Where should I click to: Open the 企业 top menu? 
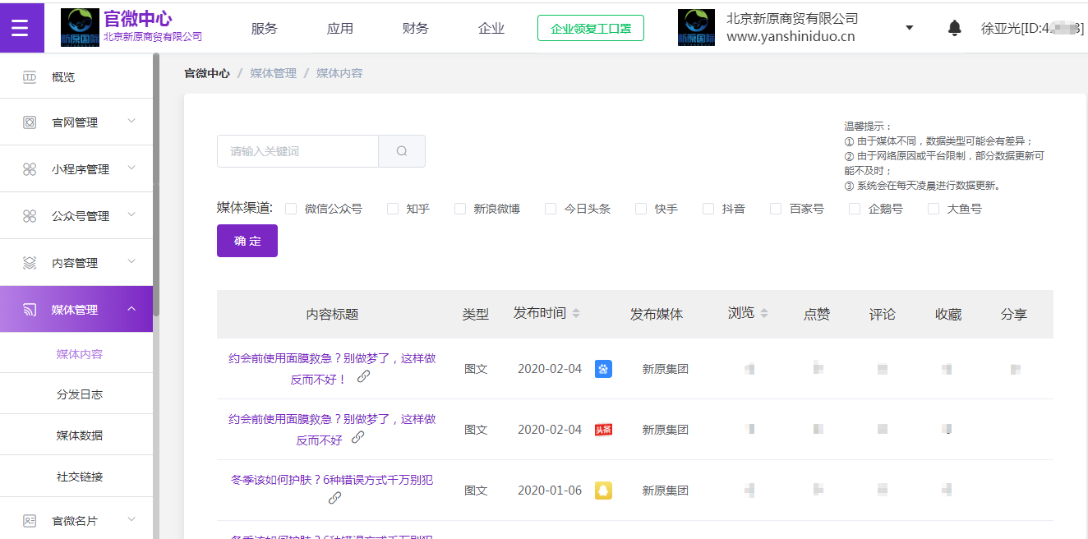(x=491, y=28)
